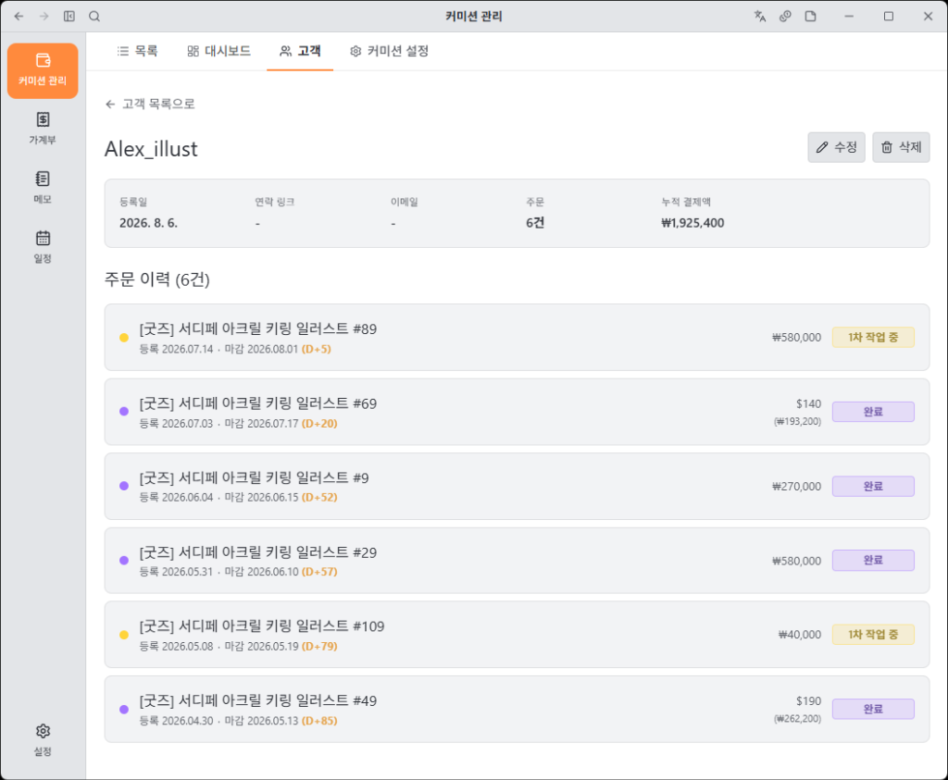Click the ₩1,925,400 누적 결제액 value

click(692, 223)
